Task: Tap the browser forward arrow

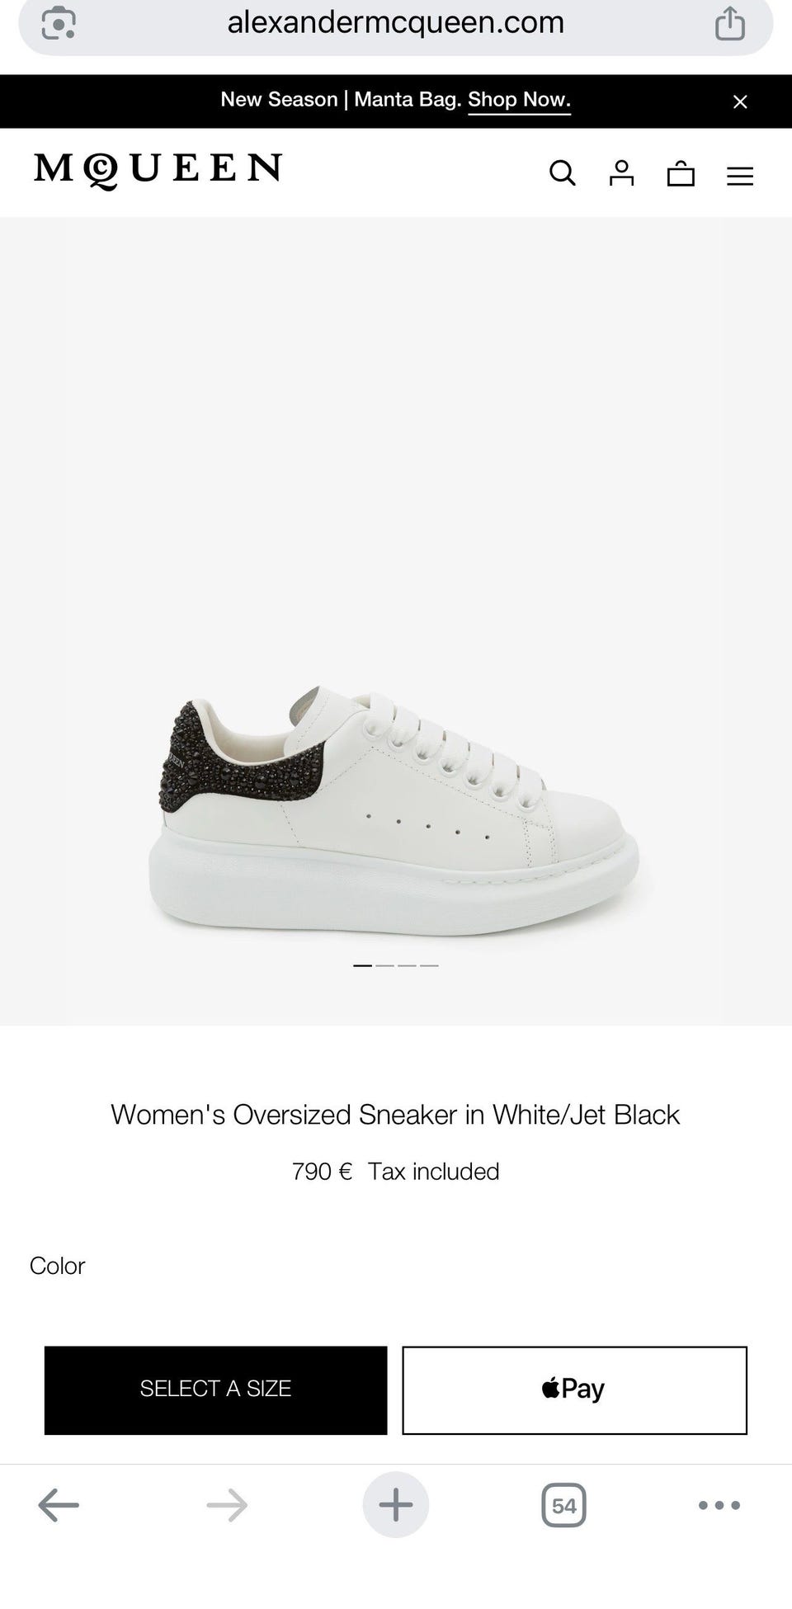Action: tap(227, 1505)
